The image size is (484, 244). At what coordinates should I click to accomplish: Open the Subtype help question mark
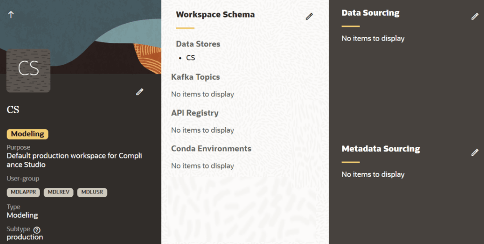pyautogui.click(x=37, y=230)
